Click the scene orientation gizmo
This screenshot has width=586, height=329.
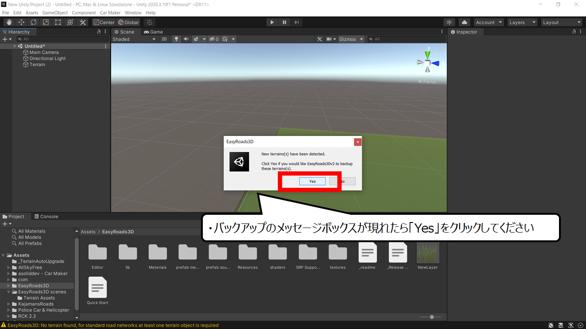coord(428,63)
